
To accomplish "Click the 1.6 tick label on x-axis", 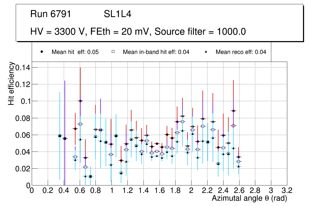I will (x=159, y=191).
